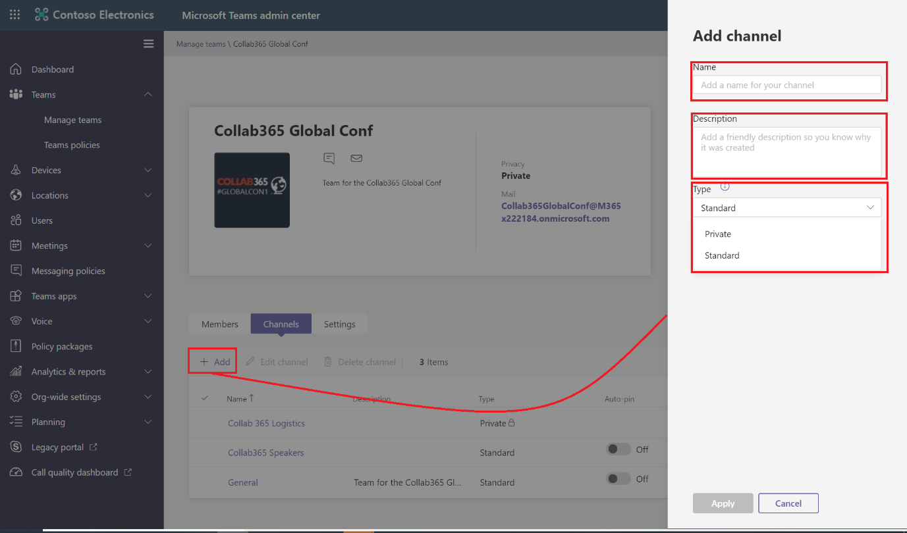Click the Voice phone icon
Image resolution: width=907 pixels, height=533 pixels.
[x=16, y=321]
